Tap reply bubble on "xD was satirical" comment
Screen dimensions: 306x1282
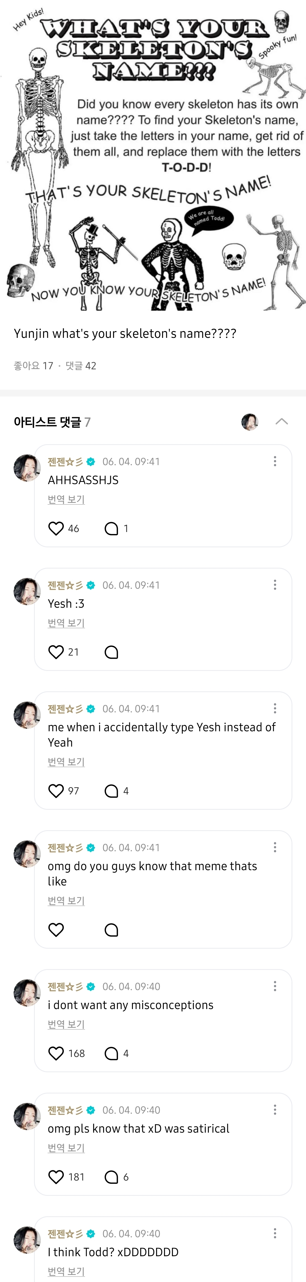click(x=111, y=1177)
